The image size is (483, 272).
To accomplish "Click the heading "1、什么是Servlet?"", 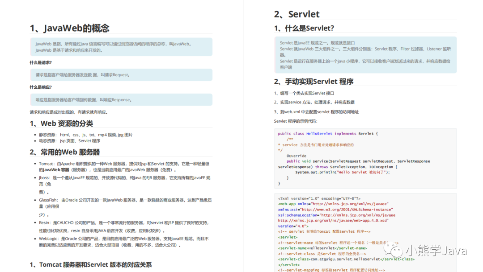I will (x=304, y=28).
